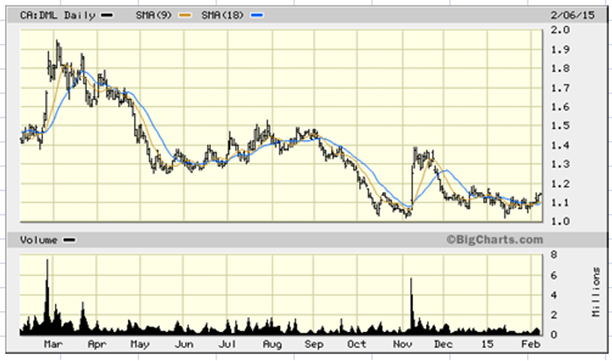Click the black Volume legend marker
Viewport: 612px width, 361px height.
(x=69, y=240)
